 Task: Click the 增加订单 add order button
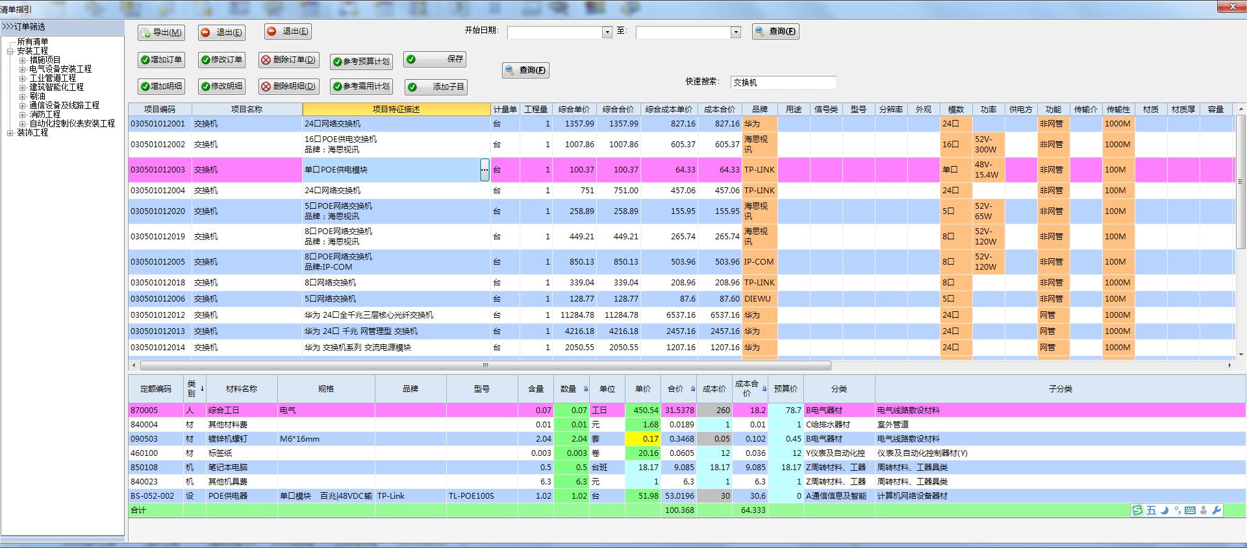(x=160, y=60)
